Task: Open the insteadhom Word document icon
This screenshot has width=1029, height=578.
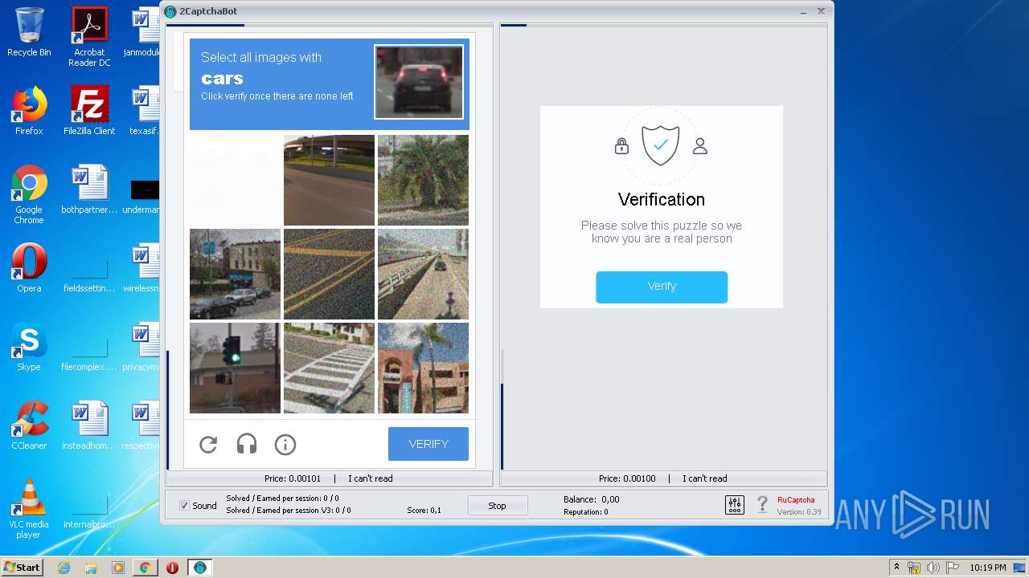Action: coord(89,425)
